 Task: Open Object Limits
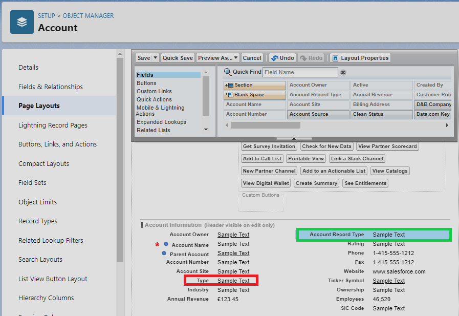click(38, 202)
